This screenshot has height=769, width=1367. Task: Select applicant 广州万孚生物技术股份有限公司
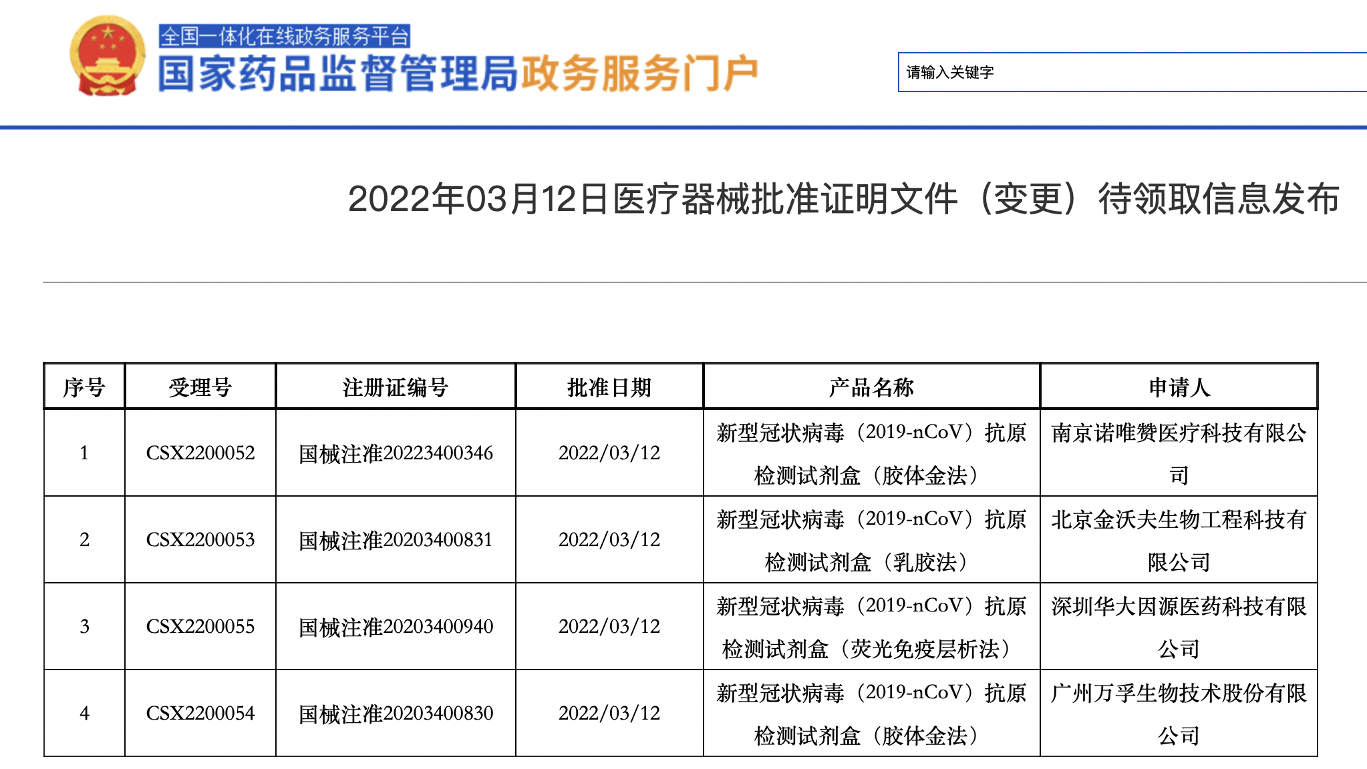pyautogui.click(x=1179, y=714)
